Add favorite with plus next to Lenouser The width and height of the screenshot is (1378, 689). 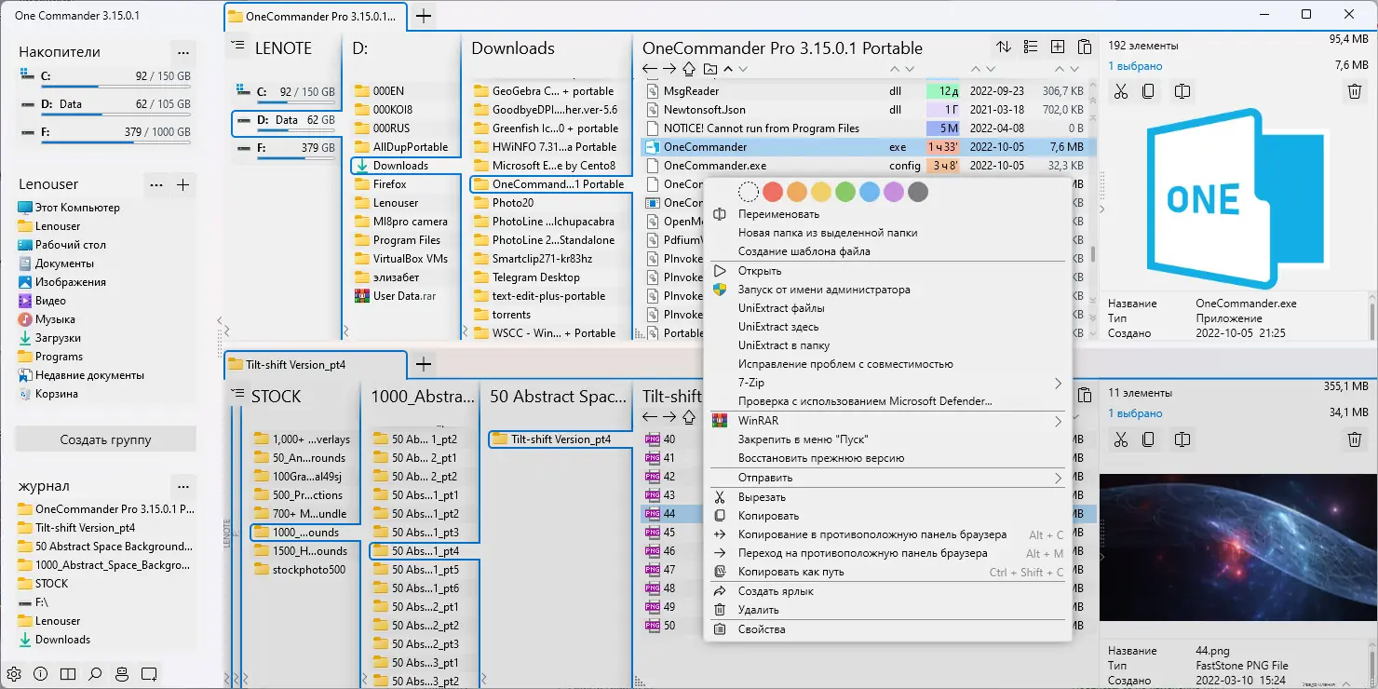point(183,184)
